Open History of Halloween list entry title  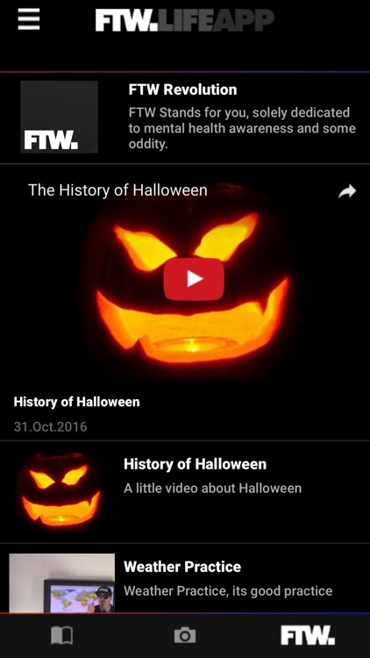pyautogui.click(x=195, y=464)
